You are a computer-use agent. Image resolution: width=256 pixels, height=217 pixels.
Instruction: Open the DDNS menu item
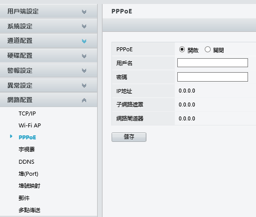click(x=26, y=162)
